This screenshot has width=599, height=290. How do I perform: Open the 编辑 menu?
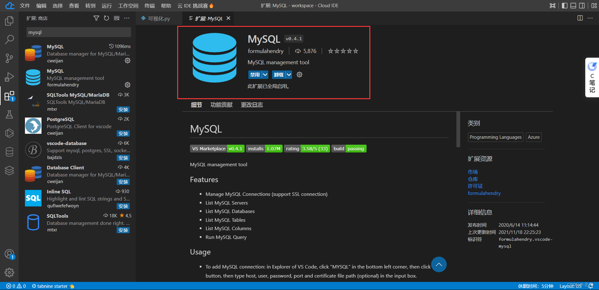tap(41, 6)
